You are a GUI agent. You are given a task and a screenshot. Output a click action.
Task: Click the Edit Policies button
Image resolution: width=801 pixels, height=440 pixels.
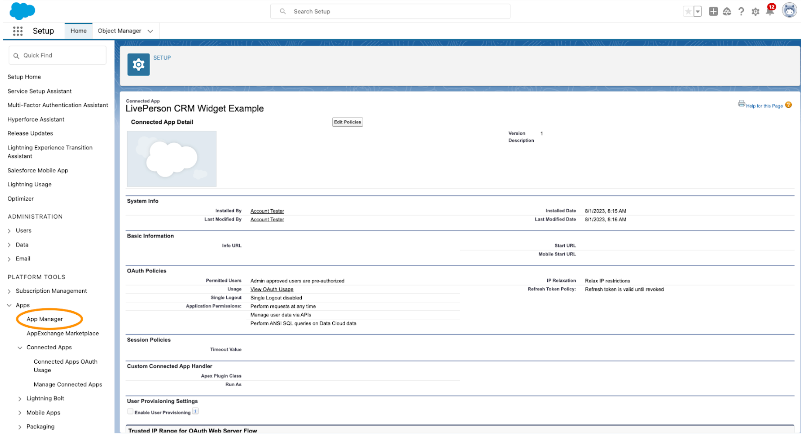click(x=347, y=122)
